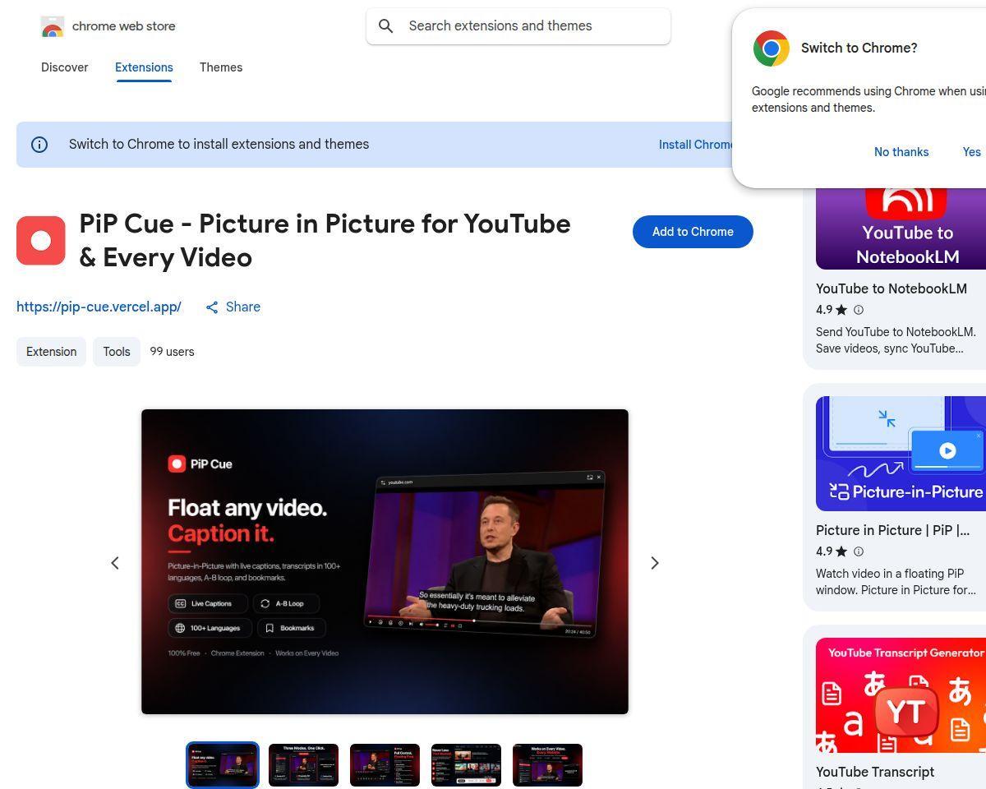Click rating info icon for Picture in Picture

pos(859,551)
